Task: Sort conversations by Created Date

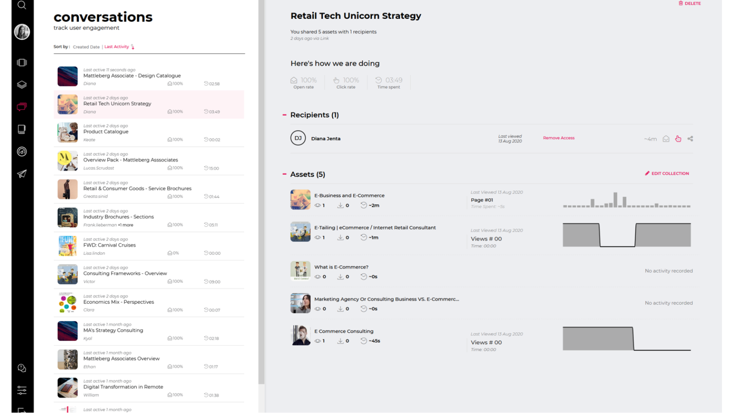Action: click(86, 47)
